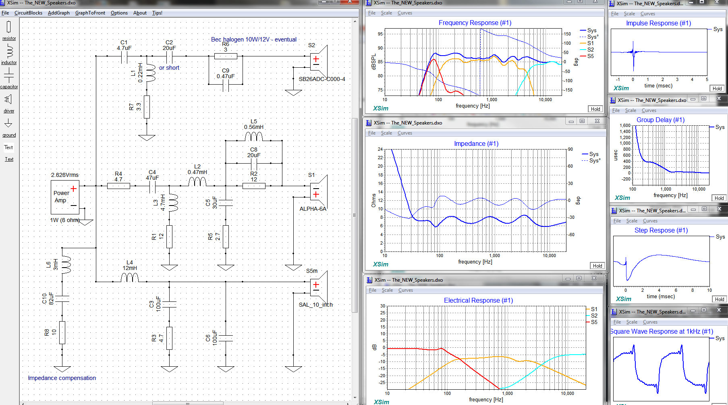728x405 pixels.
Task: Open the File menu in main window
Action: (x=5, y=13)
